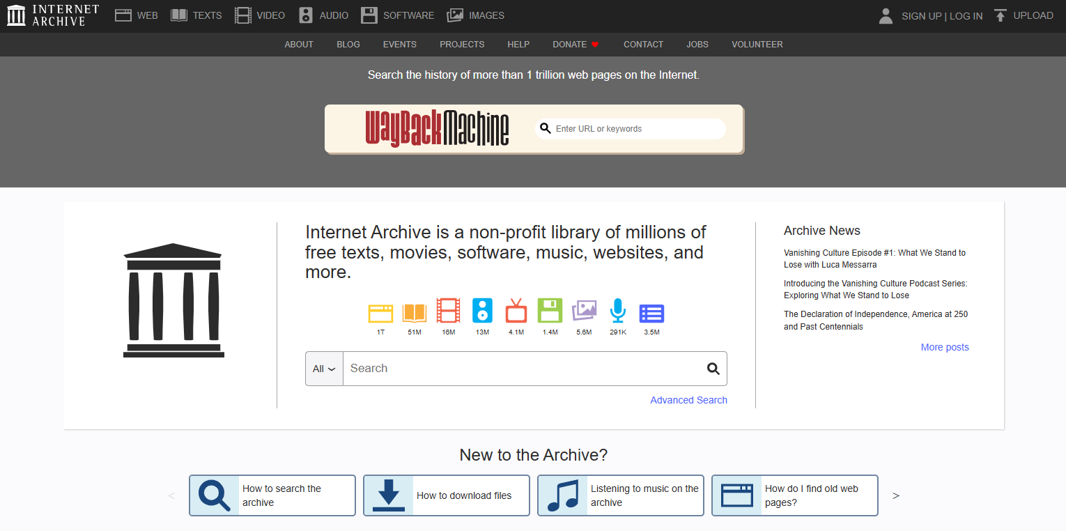Open the Software section in top navigation
Image resolution: width=1066 pixels, height=531 pixels.
[398, 15]
